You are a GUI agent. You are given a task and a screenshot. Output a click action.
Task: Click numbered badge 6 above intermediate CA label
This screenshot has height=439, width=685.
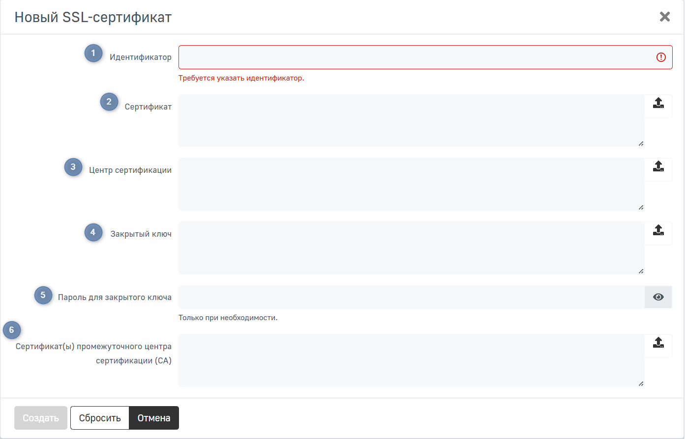click(x=12, y=330)
